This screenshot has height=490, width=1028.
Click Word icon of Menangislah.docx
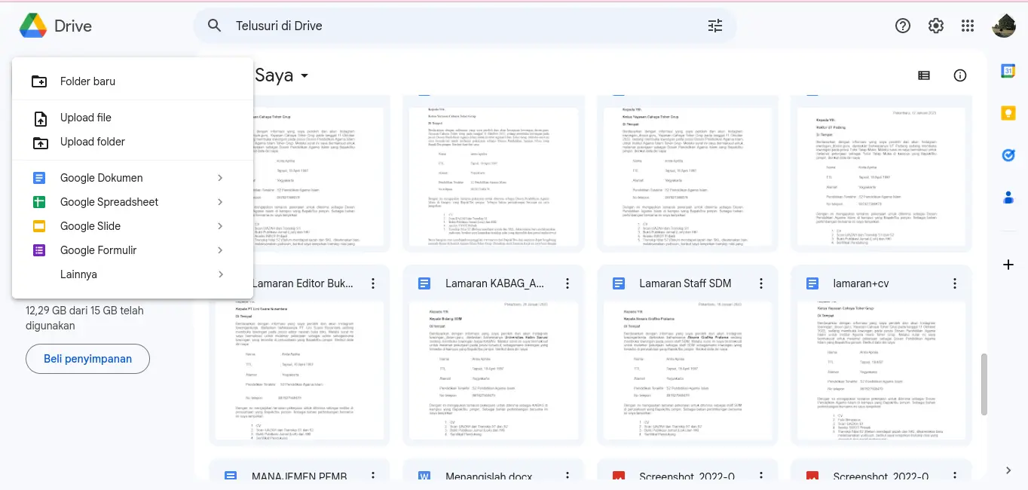[424, 476]
